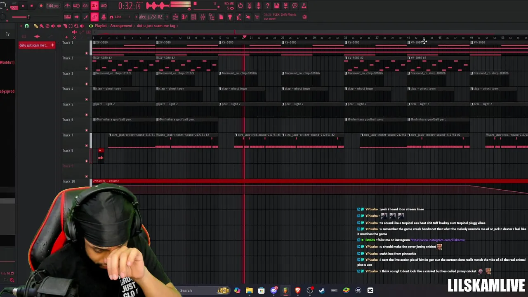
Task: Select the mute tool in playlist toolbar
Action: 53,26
